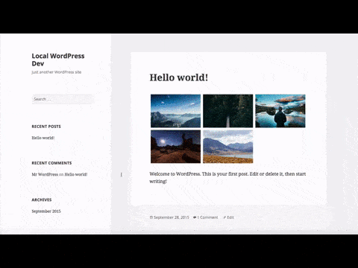The width and height of the screenshot is (358, 268).
Task: Open Hello world! under Recent Posts
Action: coord(43,138)
